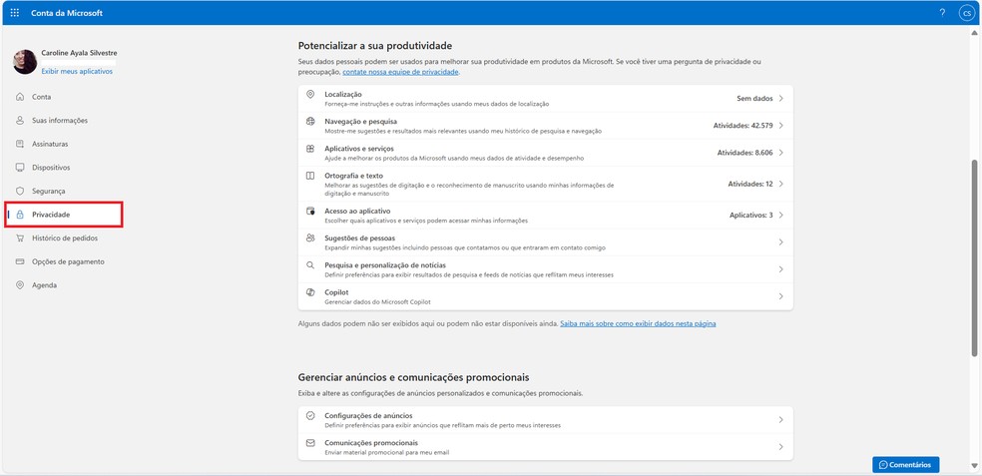Click Caroline's profile photo
Image resolution: width=982 pixels, height=476 pixels.
[25, 62]
